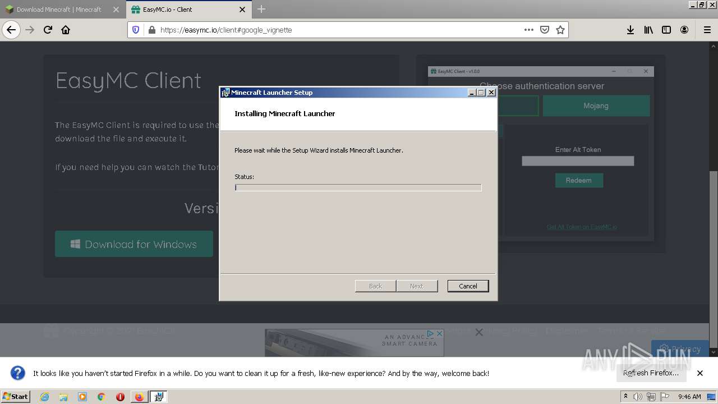Open network status tray icon
Viewport: 718px width, 404px height.
[651, 397]
